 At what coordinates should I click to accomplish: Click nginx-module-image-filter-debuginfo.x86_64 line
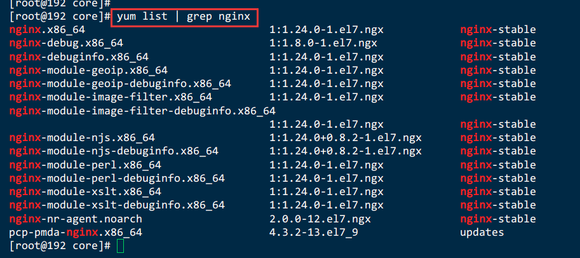coord(142,111)
